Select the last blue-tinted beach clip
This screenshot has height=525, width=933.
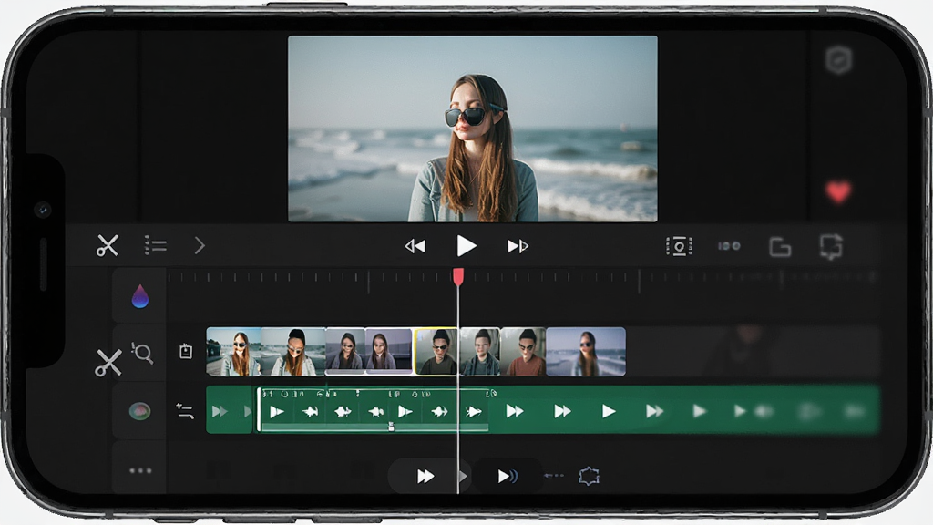pyautogui.click(x=586, y=351)
